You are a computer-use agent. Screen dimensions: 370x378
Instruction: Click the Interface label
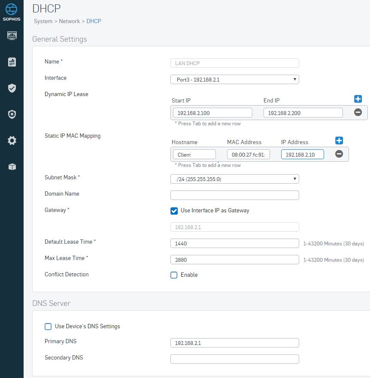point(55,78)
